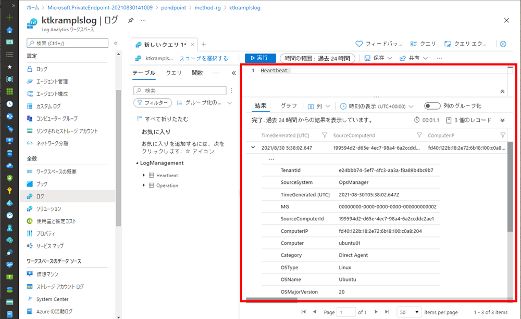The width and height of the screenshot is (521, 319).
Task: Open the Home icon in Azure sidebar
Action: pos(9,30)
